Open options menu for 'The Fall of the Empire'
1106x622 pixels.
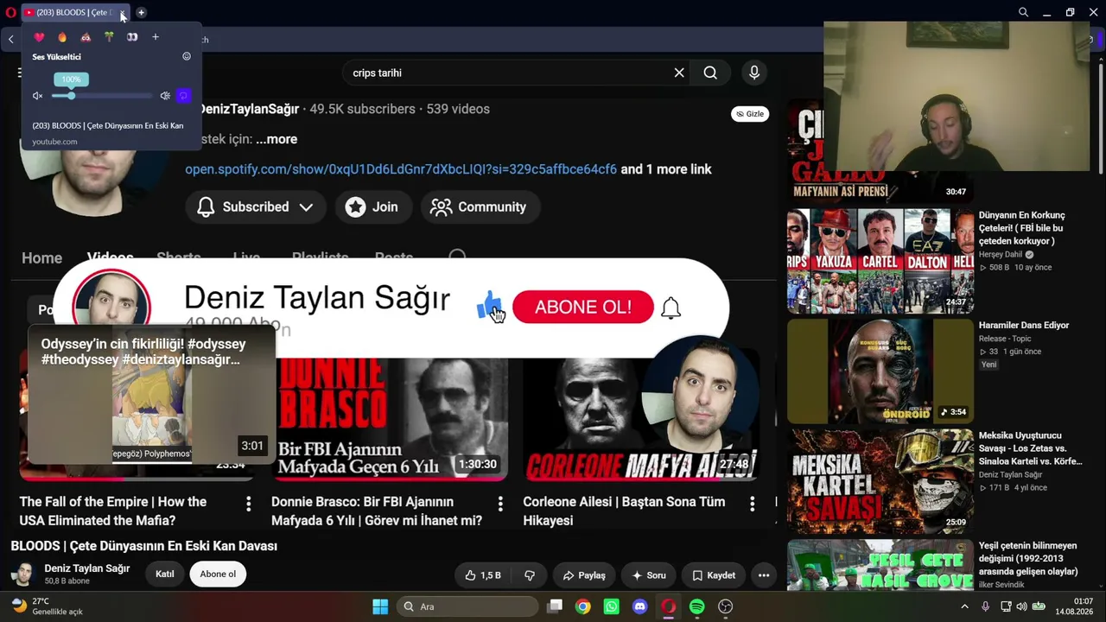pyautogui.click(x=248, y=503)
